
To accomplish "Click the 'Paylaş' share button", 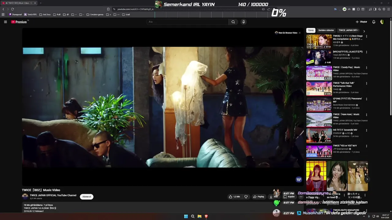I will coord(258,197).
